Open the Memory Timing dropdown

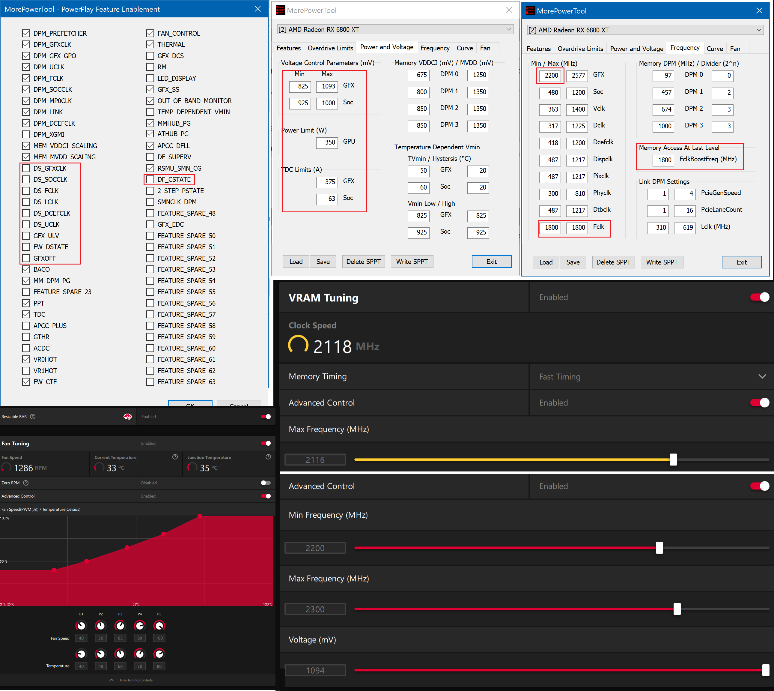click(761, 376)
